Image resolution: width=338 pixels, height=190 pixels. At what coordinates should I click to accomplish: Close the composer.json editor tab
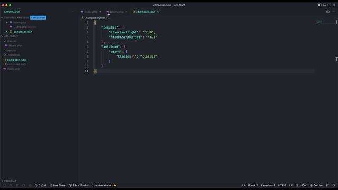coord(158,12)
